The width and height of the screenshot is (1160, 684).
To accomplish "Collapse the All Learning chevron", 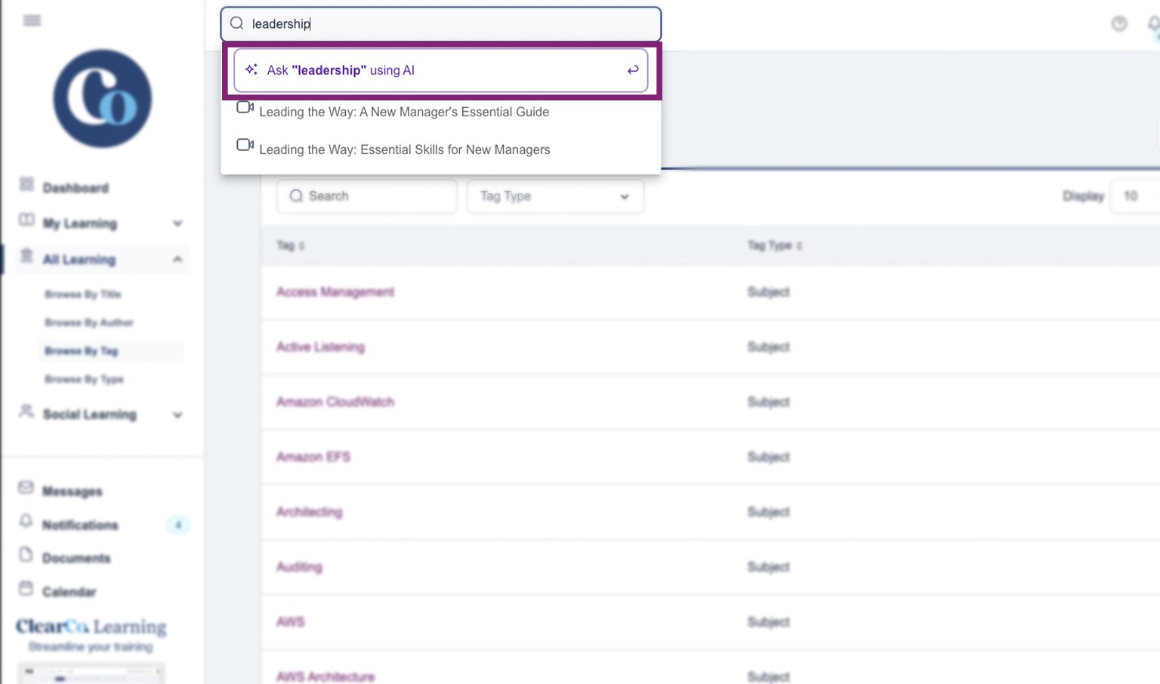I will (177, 260).
